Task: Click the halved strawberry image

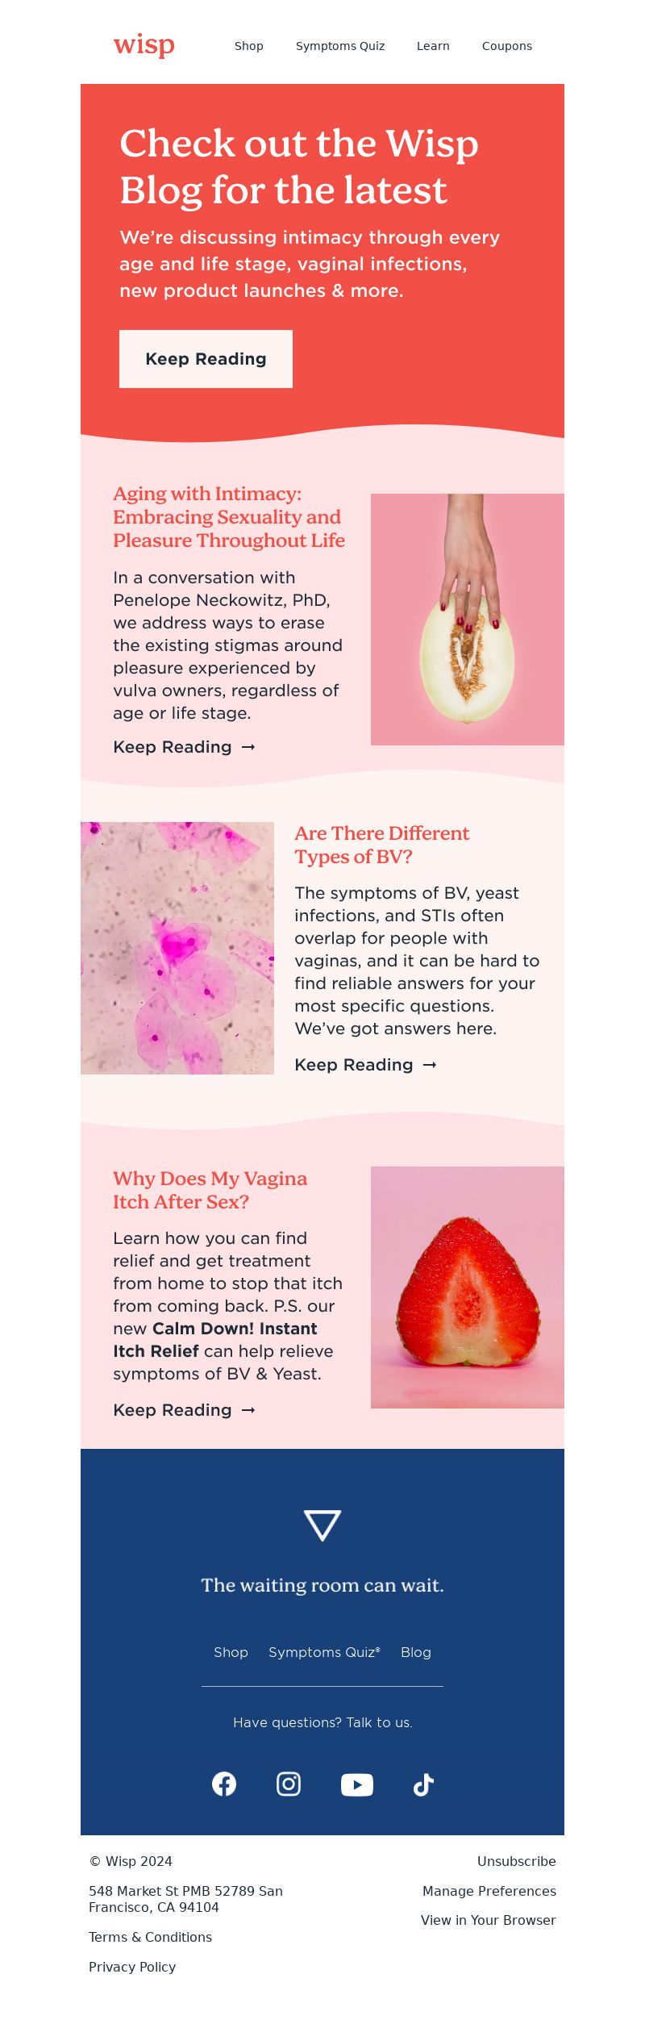Action: coord(468,1287)
